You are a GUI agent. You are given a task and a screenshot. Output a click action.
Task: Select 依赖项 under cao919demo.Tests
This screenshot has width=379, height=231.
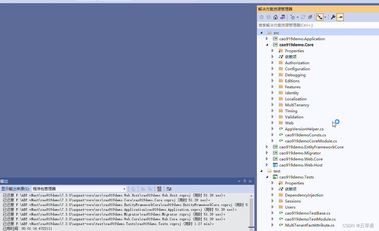(x=290, y=189)
